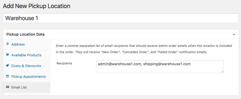Viewport: 241px width, 99px height.
Task: Open the Address tab
Action: coord(27,44)
